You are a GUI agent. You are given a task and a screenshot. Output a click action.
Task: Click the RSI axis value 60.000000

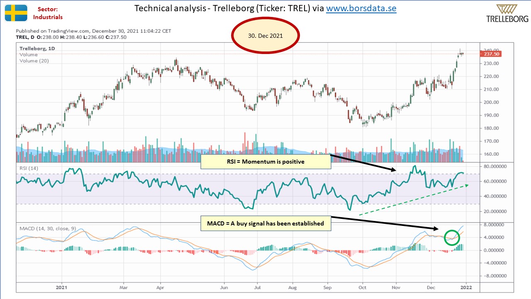(495, 181)
